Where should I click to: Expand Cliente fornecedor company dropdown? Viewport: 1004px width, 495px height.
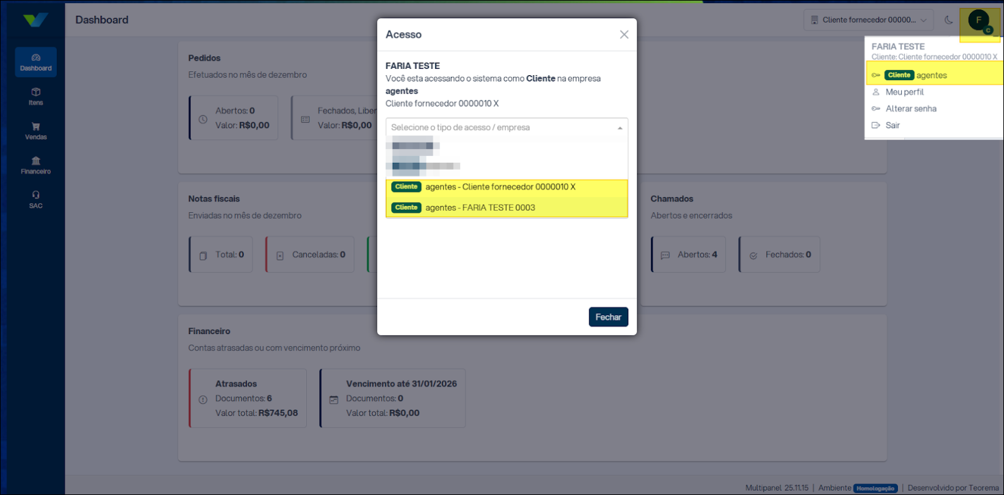(868, 20)
